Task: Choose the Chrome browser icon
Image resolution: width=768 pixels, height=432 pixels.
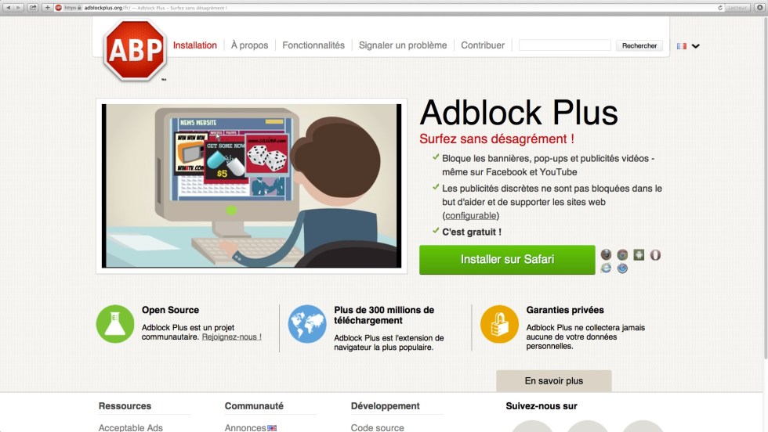Action: [622, 254]
